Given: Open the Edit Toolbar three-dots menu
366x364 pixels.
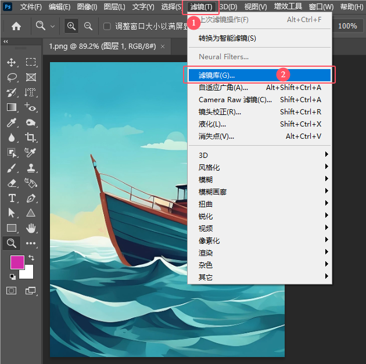Looking at the screenshot, I should [x=31, y=243].
